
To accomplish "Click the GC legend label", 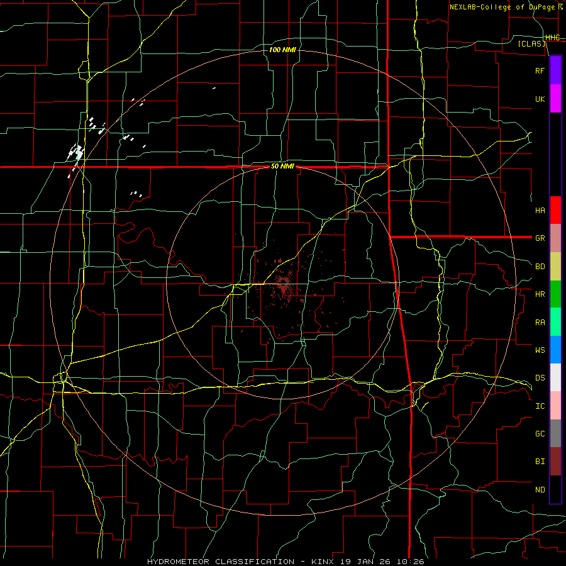I will tap(540, 433).
